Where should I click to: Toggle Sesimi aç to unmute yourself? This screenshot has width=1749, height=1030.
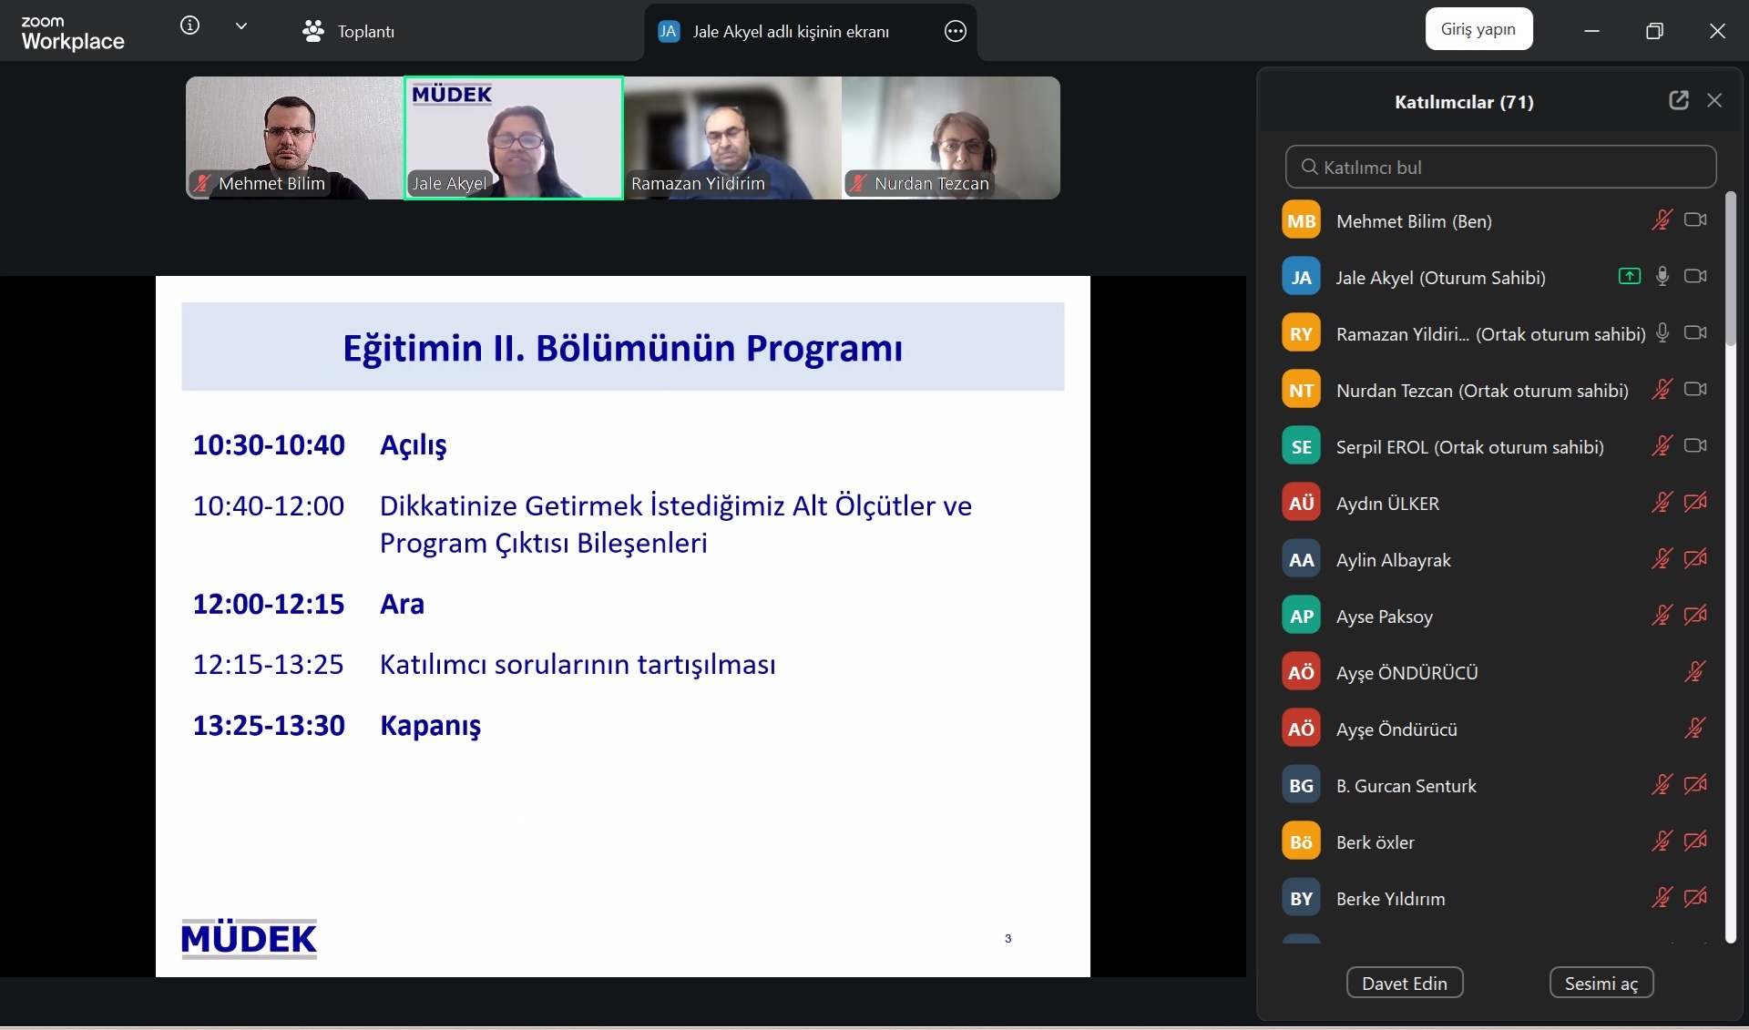coord(1601,984)
